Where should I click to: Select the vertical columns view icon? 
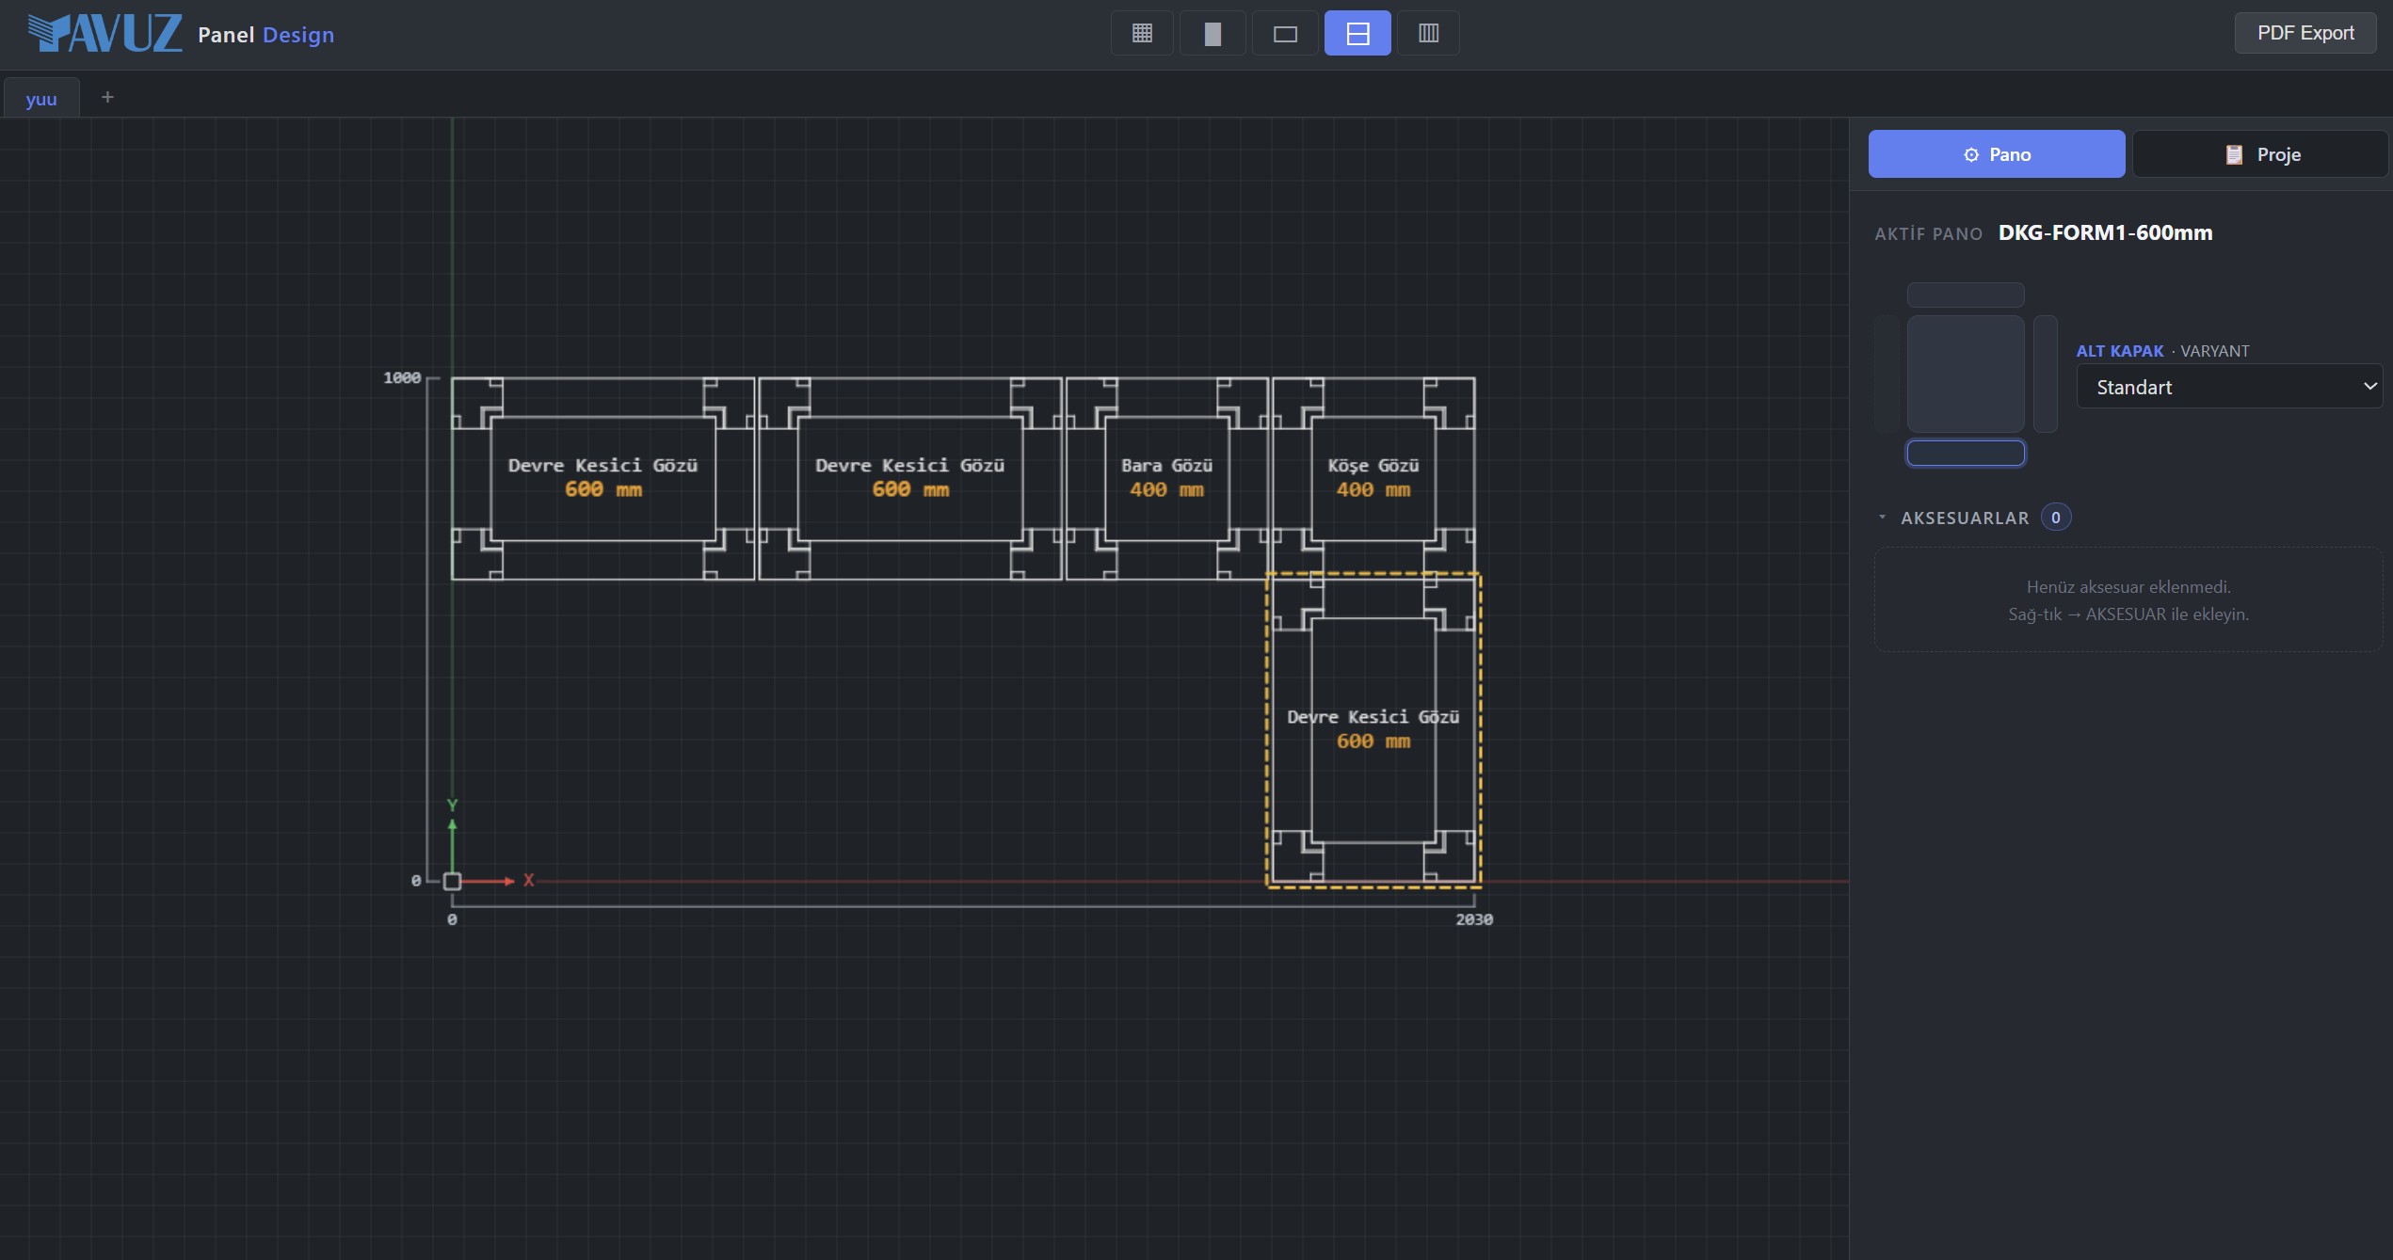(1428, 33)
